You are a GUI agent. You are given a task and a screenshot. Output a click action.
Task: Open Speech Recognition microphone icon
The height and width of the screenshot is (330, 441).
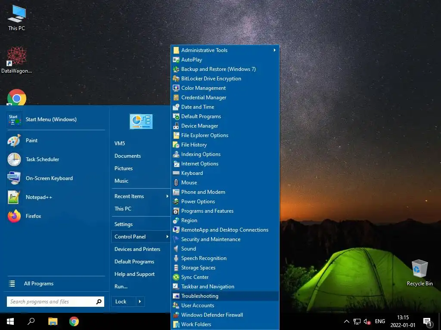(x=176, y=258)
